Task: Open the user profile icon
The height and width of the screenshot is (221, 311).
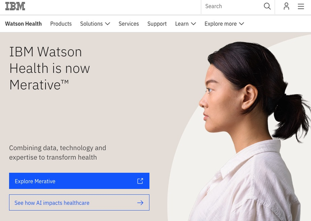Action: [x=286, y=6]
